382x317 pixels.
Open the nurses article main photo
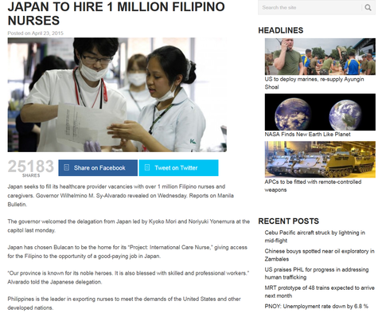tap(117, 95)
